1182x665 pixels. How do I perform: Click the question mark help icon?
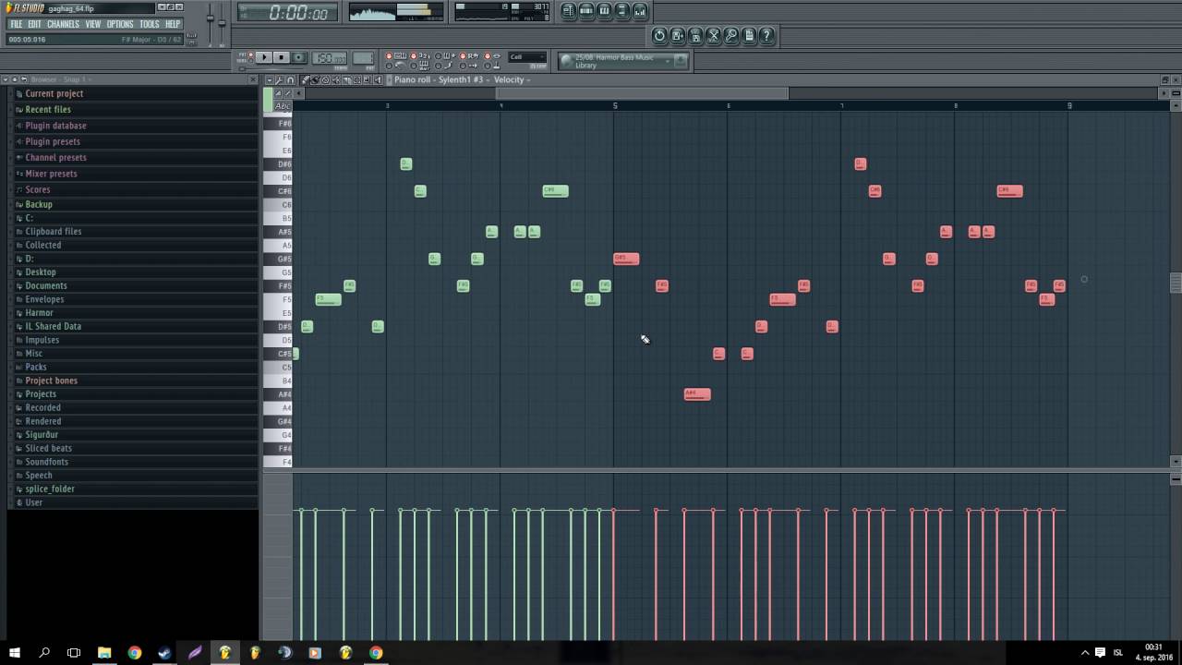coord(766,36)
